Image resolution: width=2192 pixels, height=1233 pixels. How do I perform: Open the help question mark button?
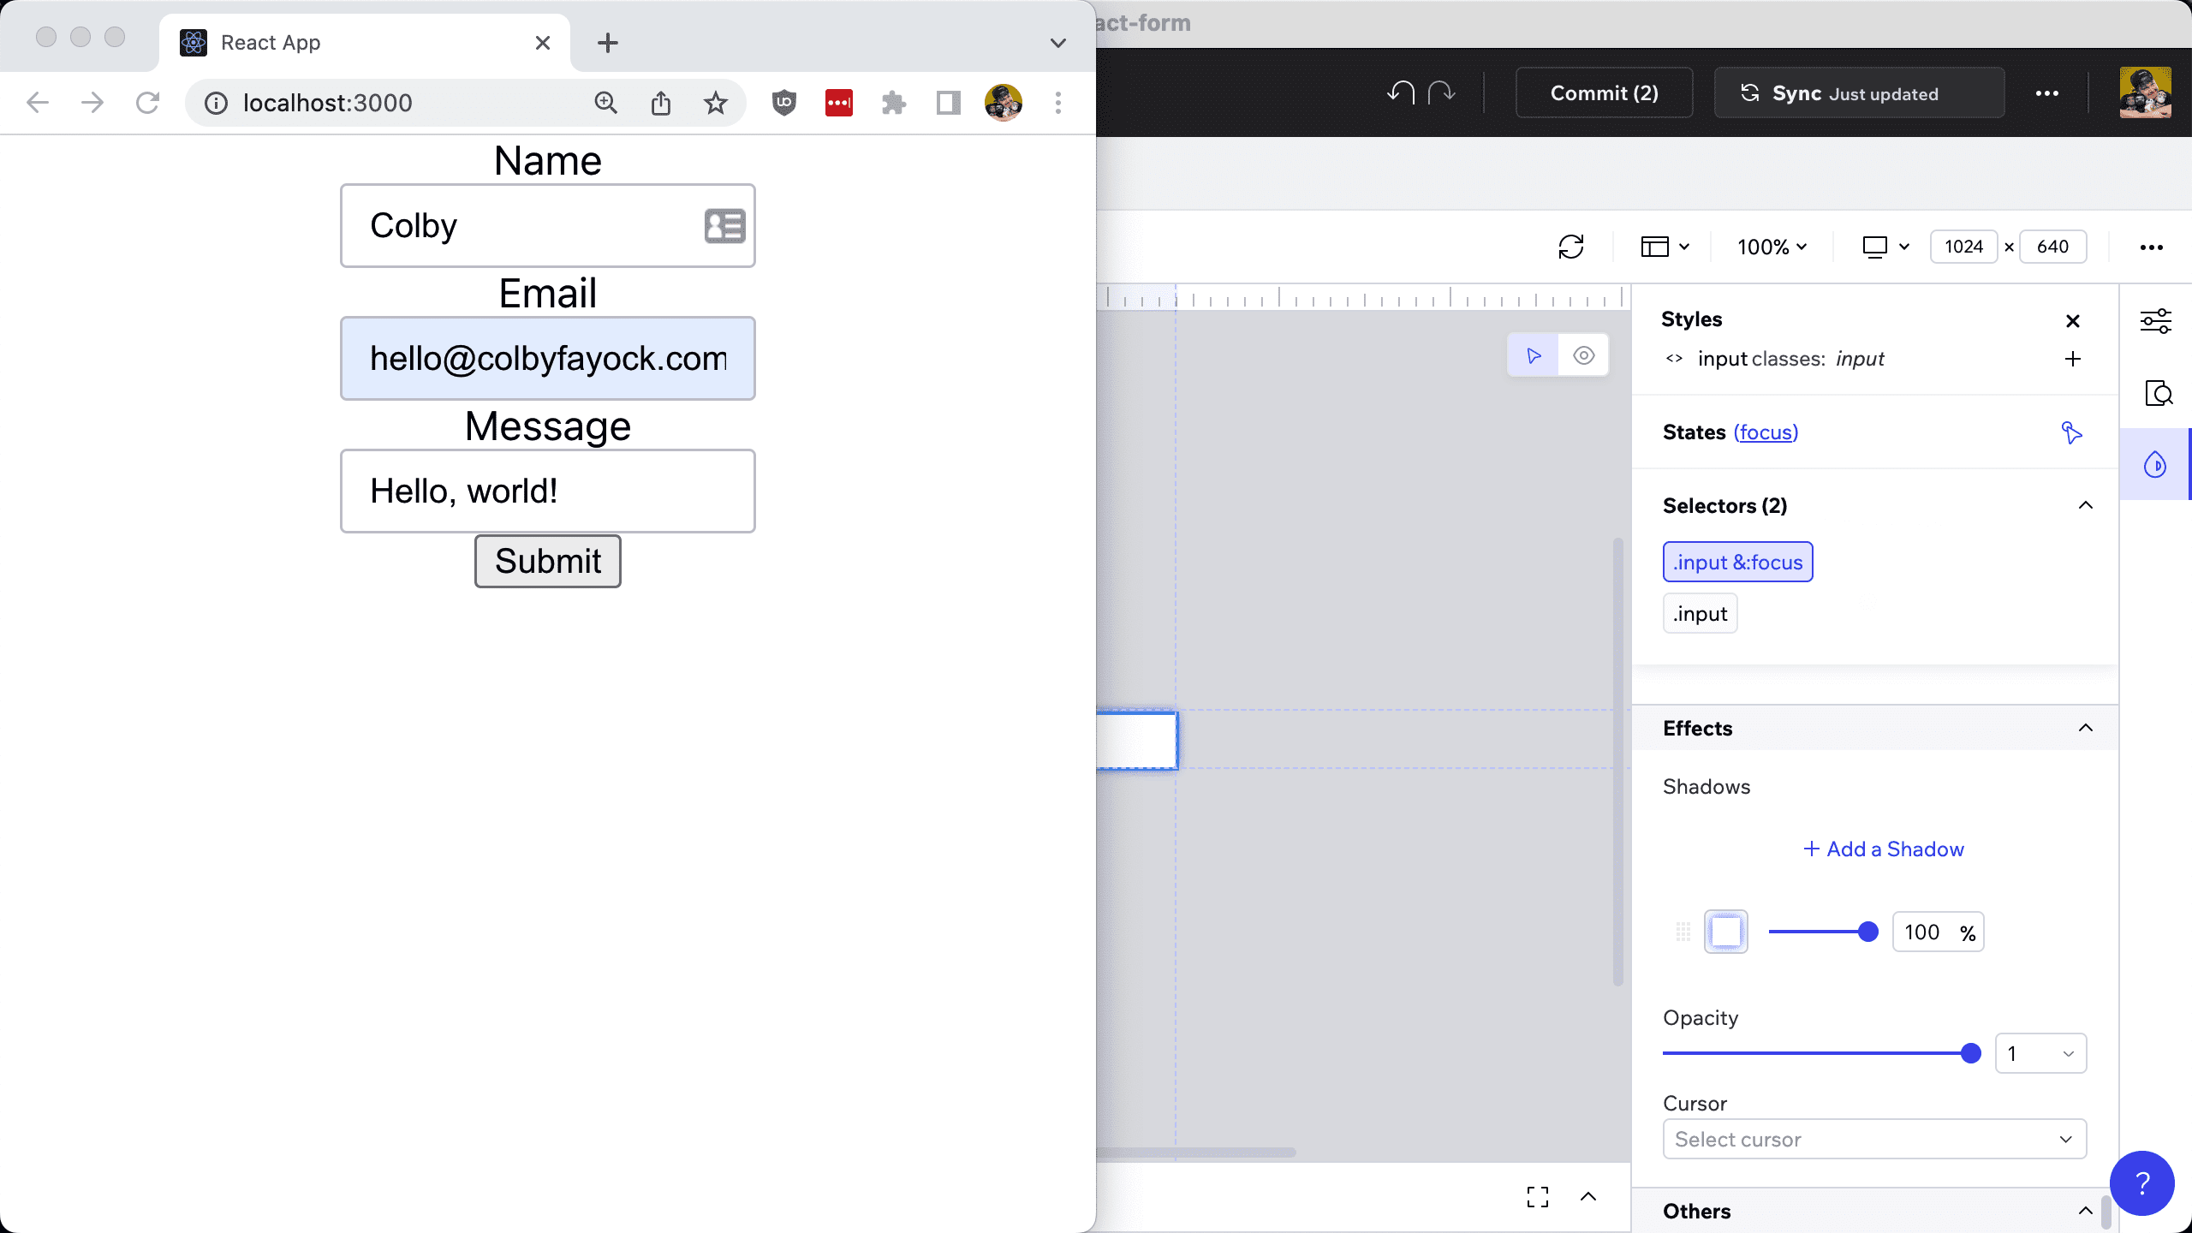tap(2141, 1183)
